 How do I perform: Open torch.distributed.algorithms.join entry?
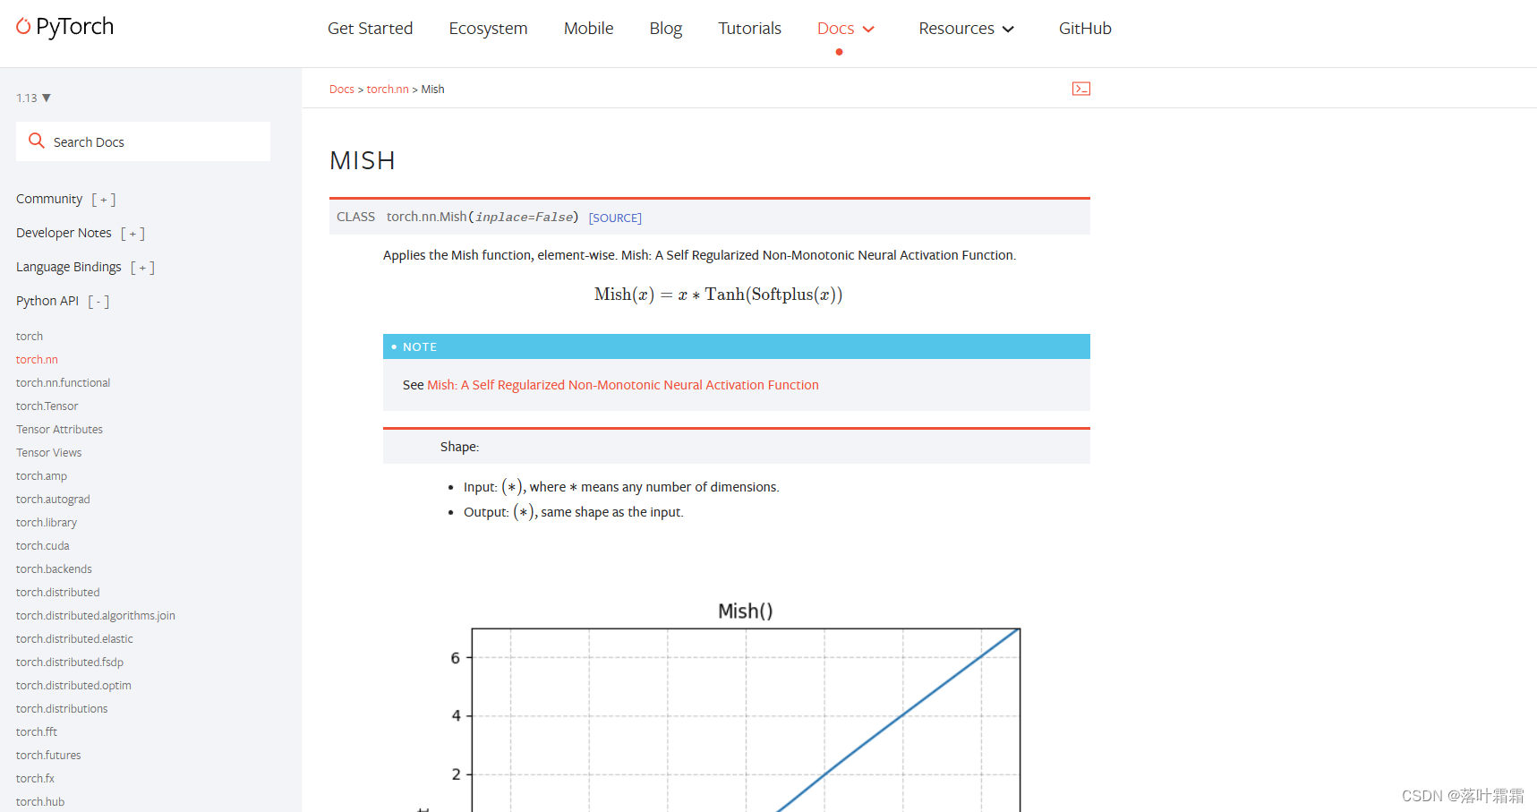pos(96,616)
